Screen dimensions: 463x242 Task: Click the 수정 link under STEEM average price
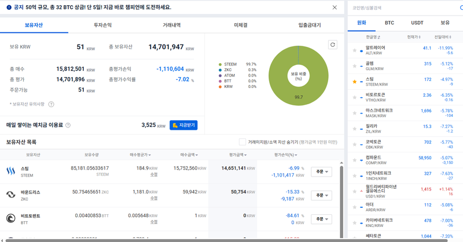tap(154, 174)
